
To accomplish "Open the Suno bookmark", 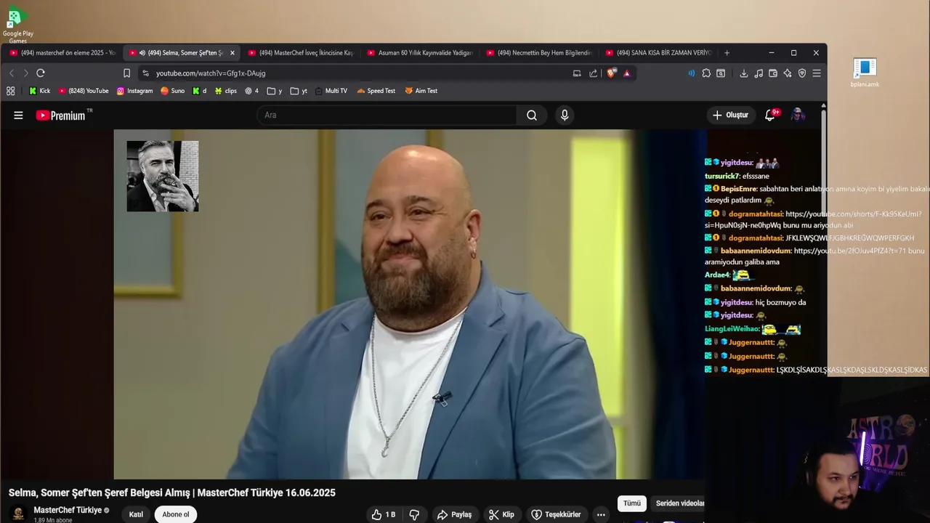I will click(172, 91).
